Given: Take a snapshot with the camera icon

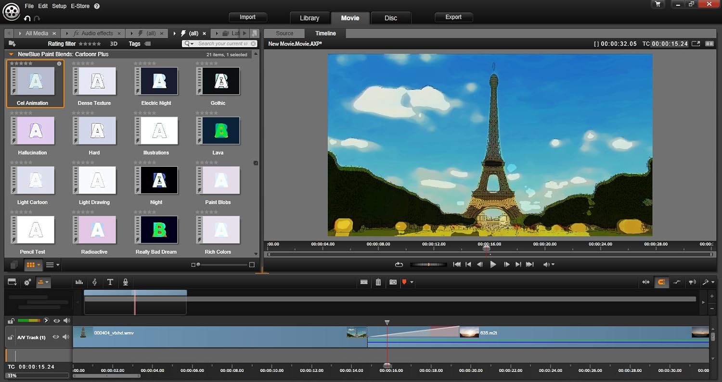Looking at the screenshot, I should pyautogui.click(x=393, y=282).
